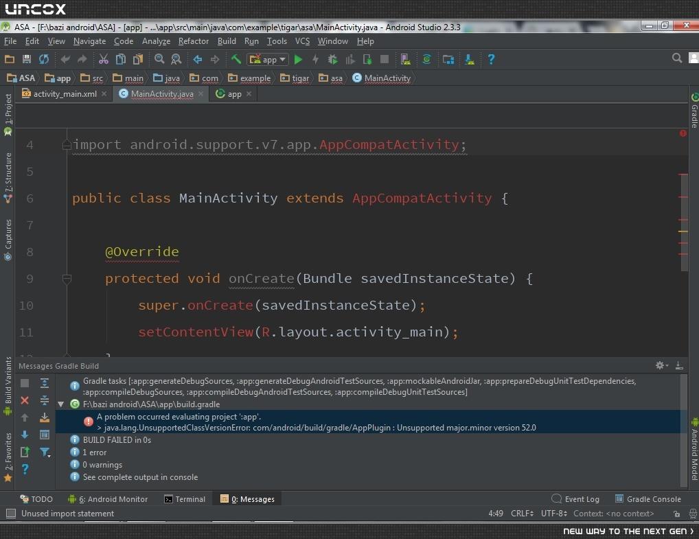The width and height of the screenshot is (699, 539).
Task: Open the Build menu
Action: tap(227, 41)
